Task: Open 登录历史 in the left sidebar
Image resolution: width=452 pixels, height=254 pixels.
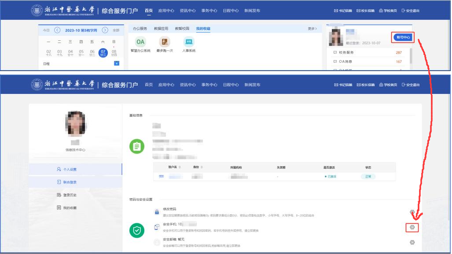Action: tap(70, 195)
